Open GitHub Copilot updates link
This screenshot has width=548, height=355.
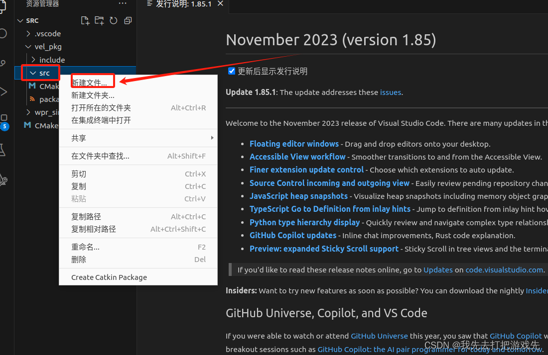(x=293, y=235)
